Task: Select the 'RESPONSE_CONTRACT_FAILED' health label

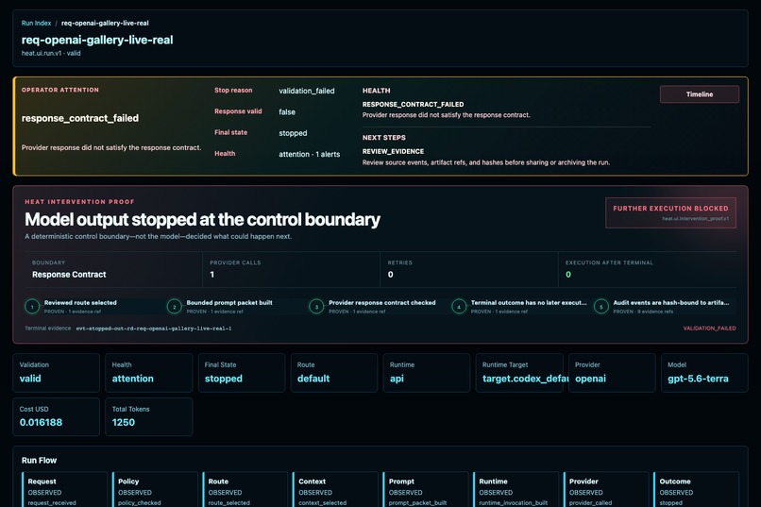Action: tap(413, 104)
